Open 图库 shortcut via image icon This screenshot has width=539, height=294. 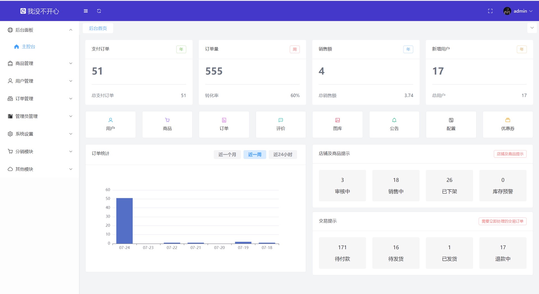pos(337,120)
